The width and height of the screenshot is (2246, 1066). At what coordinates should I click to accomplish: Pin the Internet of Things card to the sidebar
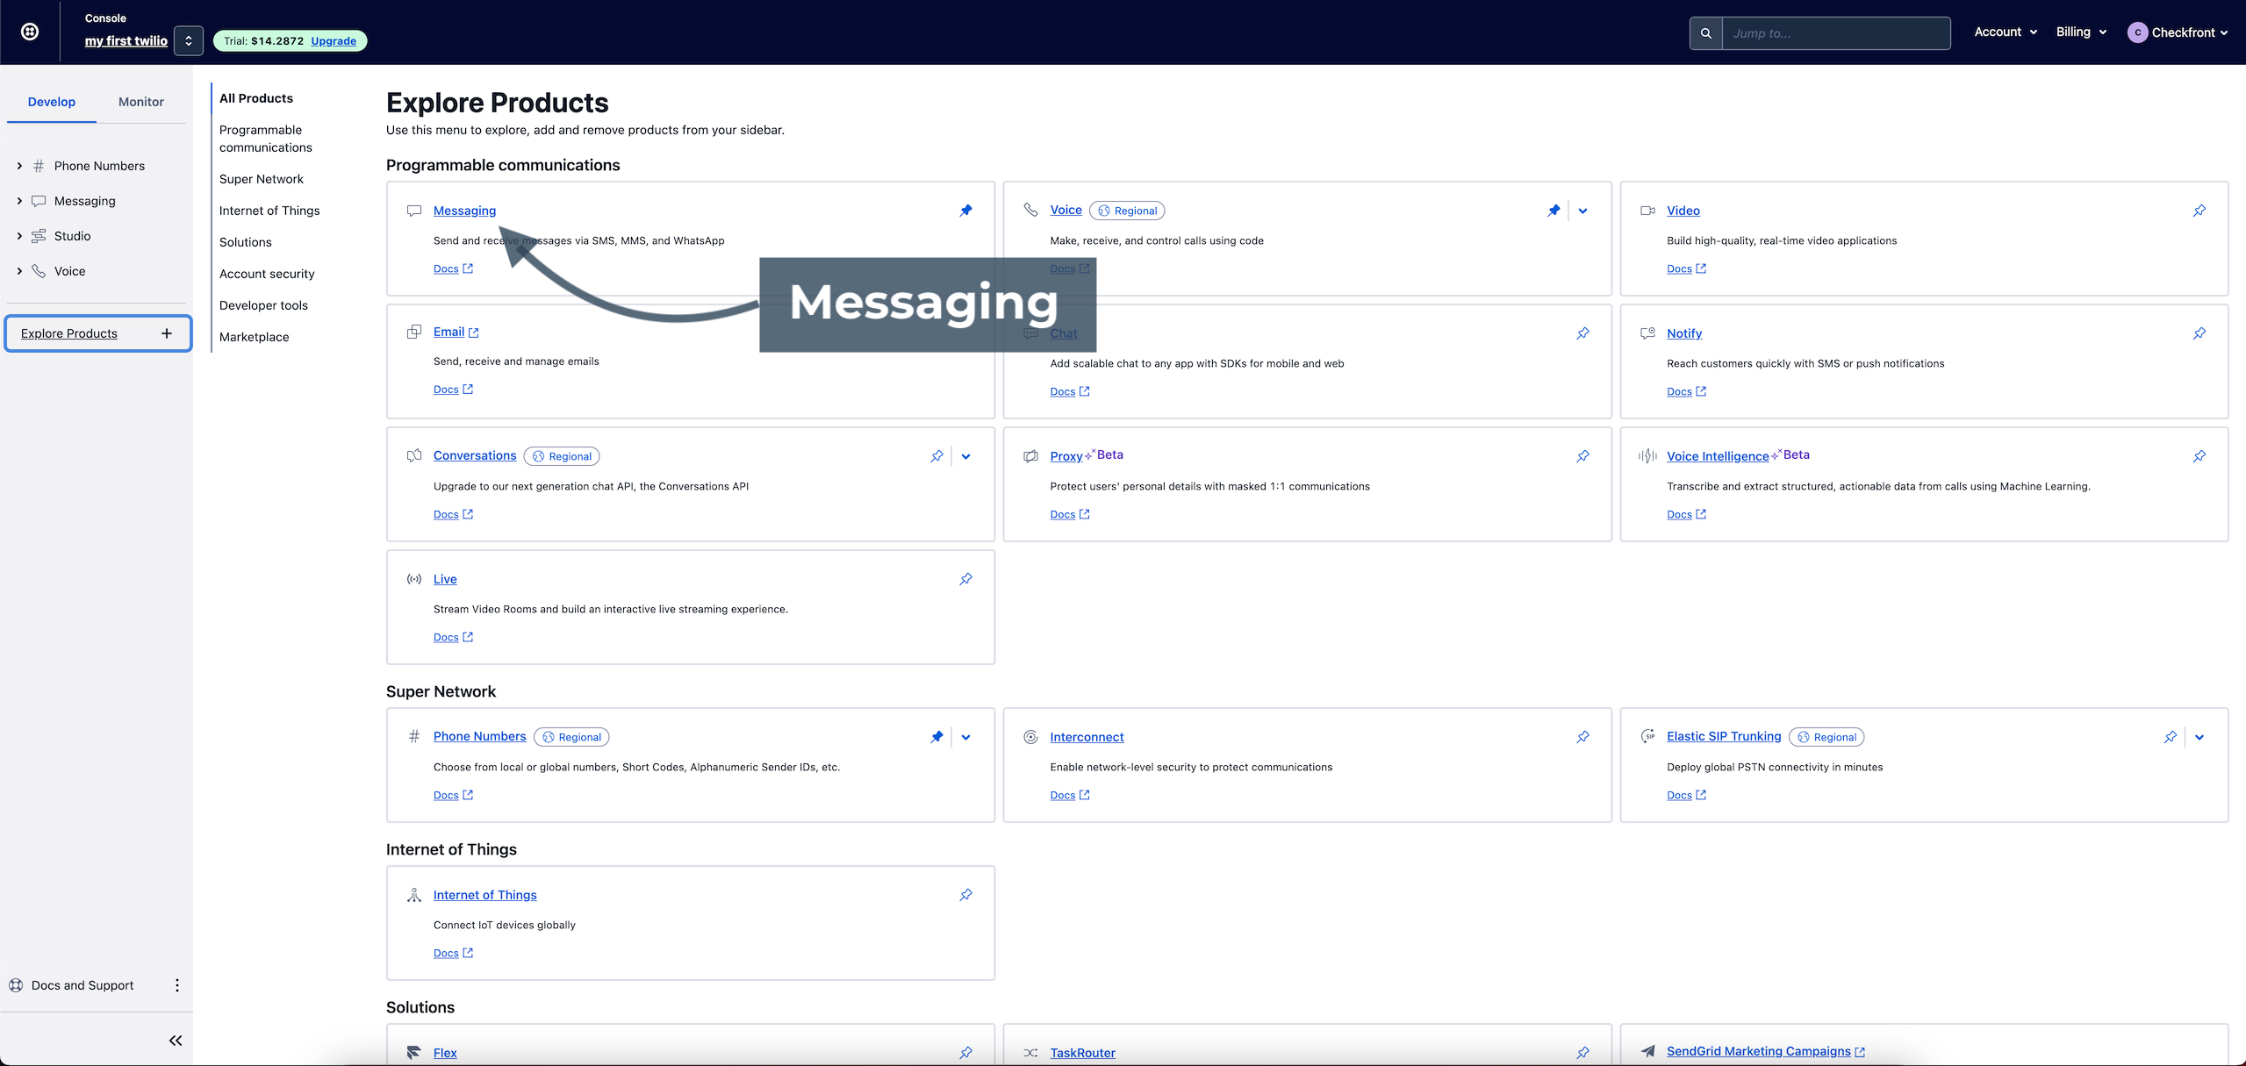(966, 895)
